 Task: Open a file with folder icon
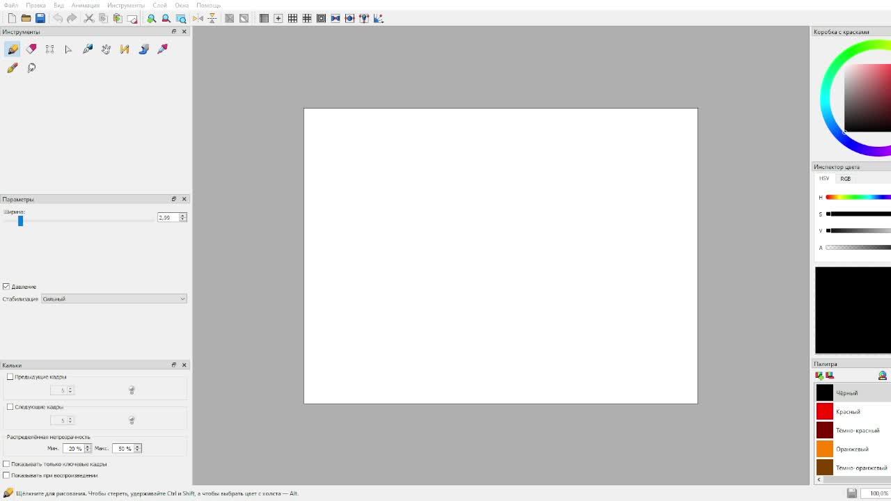(x=26, y=18)
